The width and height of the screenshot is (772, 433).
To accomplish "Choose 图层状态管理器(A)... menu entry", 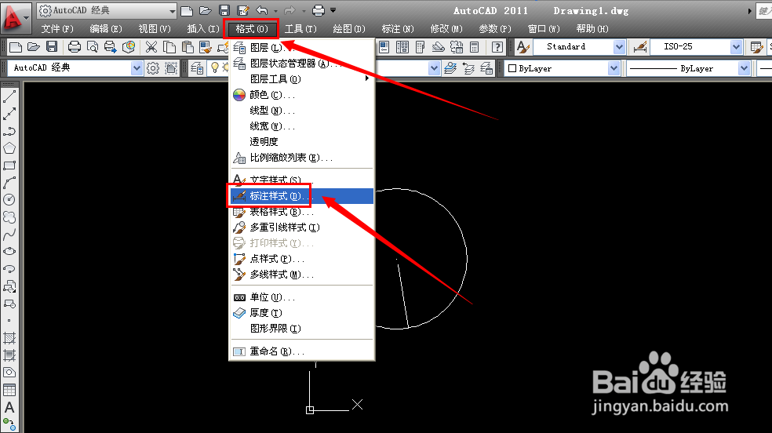I will pyautogui.click(x=302, y=64).
